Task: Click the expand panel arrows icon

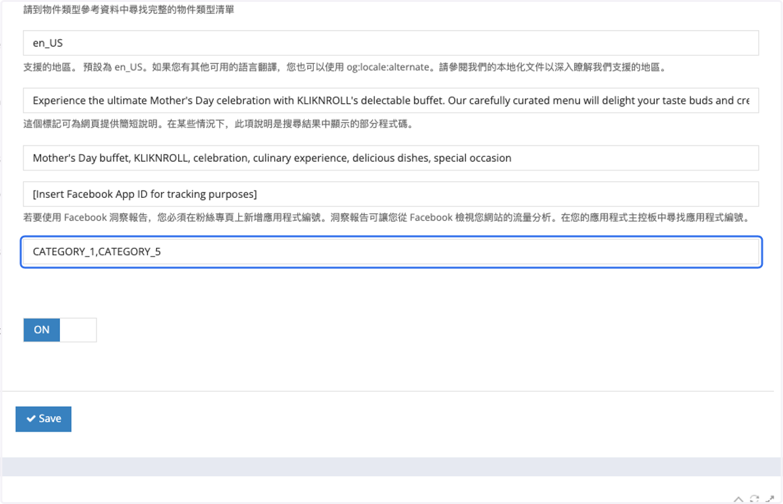Action: tap(771, 499)
